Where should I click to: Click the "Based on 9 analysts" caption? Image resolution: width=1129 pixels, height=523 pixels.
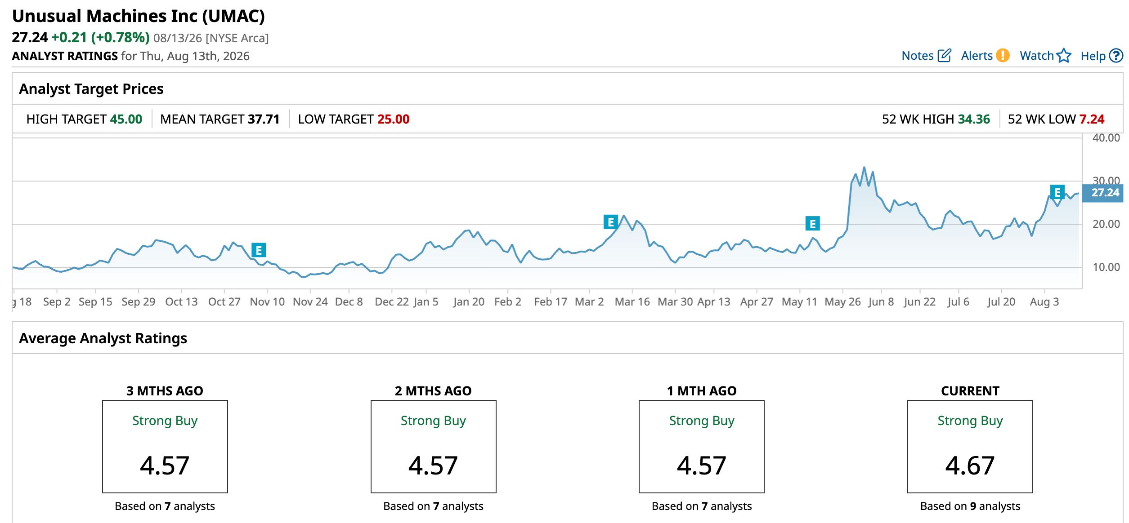coord(970,506)
